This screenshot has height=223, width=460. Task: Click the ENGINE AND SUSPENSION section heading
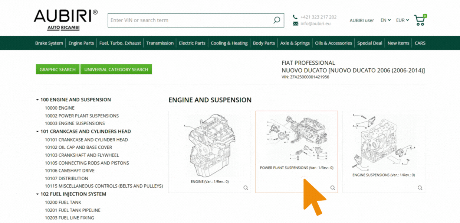pyautogui.click(x=210, y=100)
